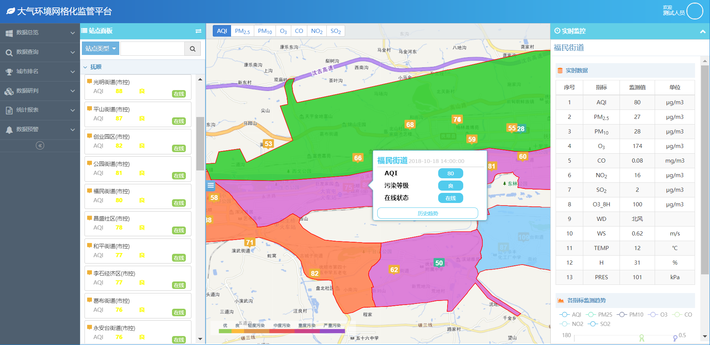710x345 pixels.
Task: Switch to the PM2.5 map tab
Action: pyautogui.click(x=242, y=31)
